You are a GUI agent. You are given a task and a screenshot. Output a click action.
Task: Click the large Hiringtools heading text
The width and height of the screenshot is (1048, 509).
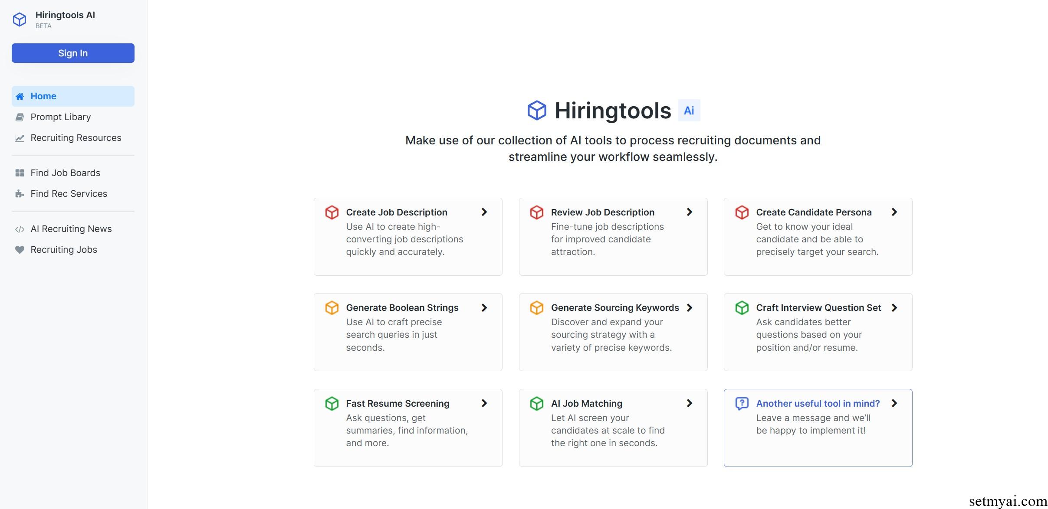tap(613, 111)
